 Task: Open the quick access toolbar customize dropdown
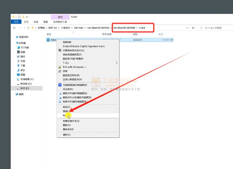(x=27, y=17)
